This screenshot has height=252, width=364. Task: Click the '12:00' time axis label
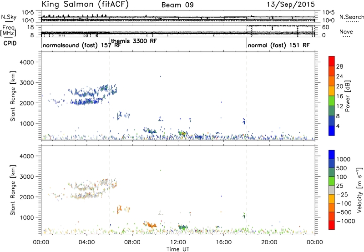178,242
